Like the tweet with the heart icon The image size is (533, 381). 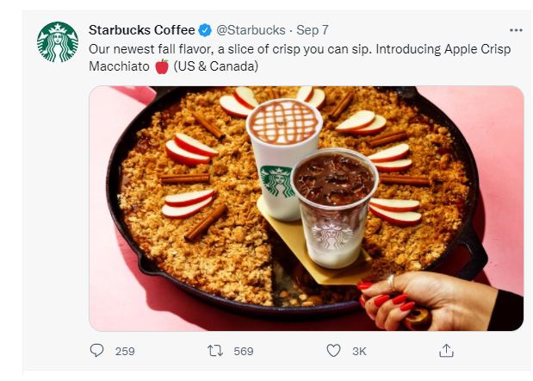333,351
